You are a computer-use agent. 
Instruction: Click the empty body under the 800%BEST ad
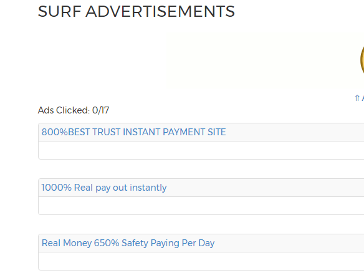point(201,150)
